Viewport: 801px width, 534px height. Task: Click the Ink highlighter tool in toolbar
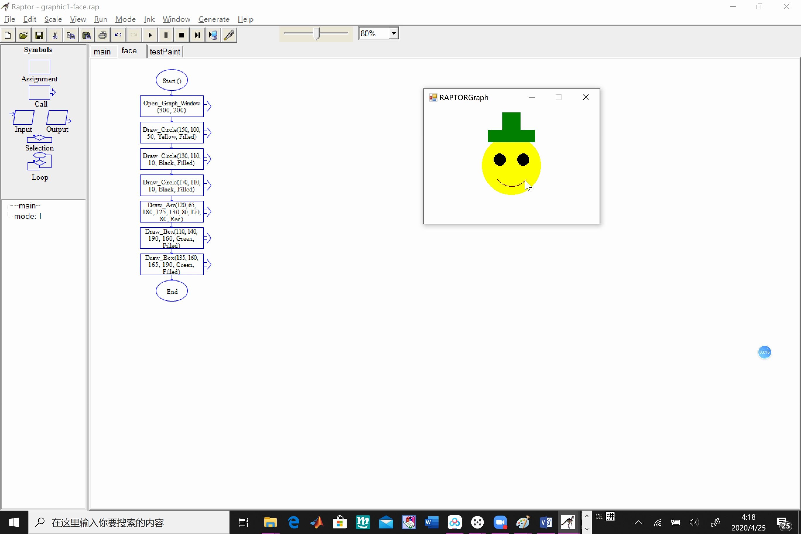[230, 35]
